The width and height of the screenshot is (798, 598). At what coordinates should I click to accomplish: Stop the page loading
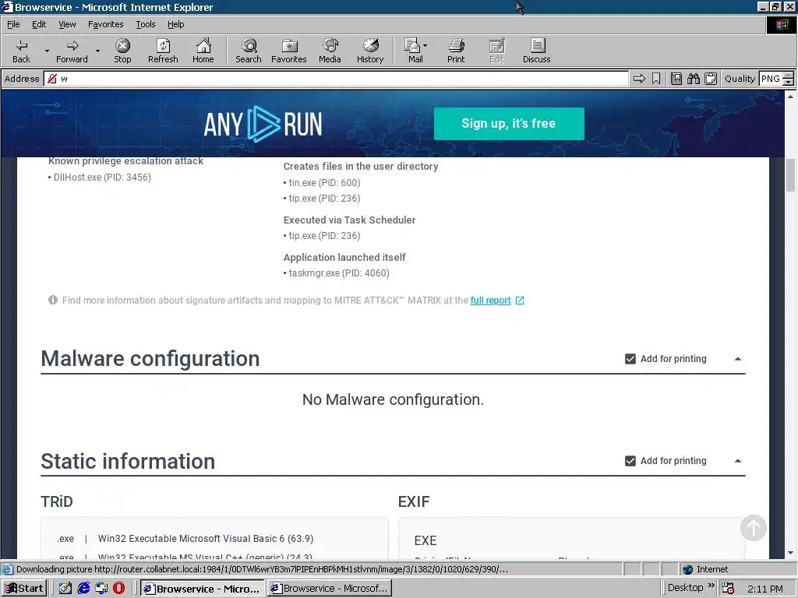122,51
